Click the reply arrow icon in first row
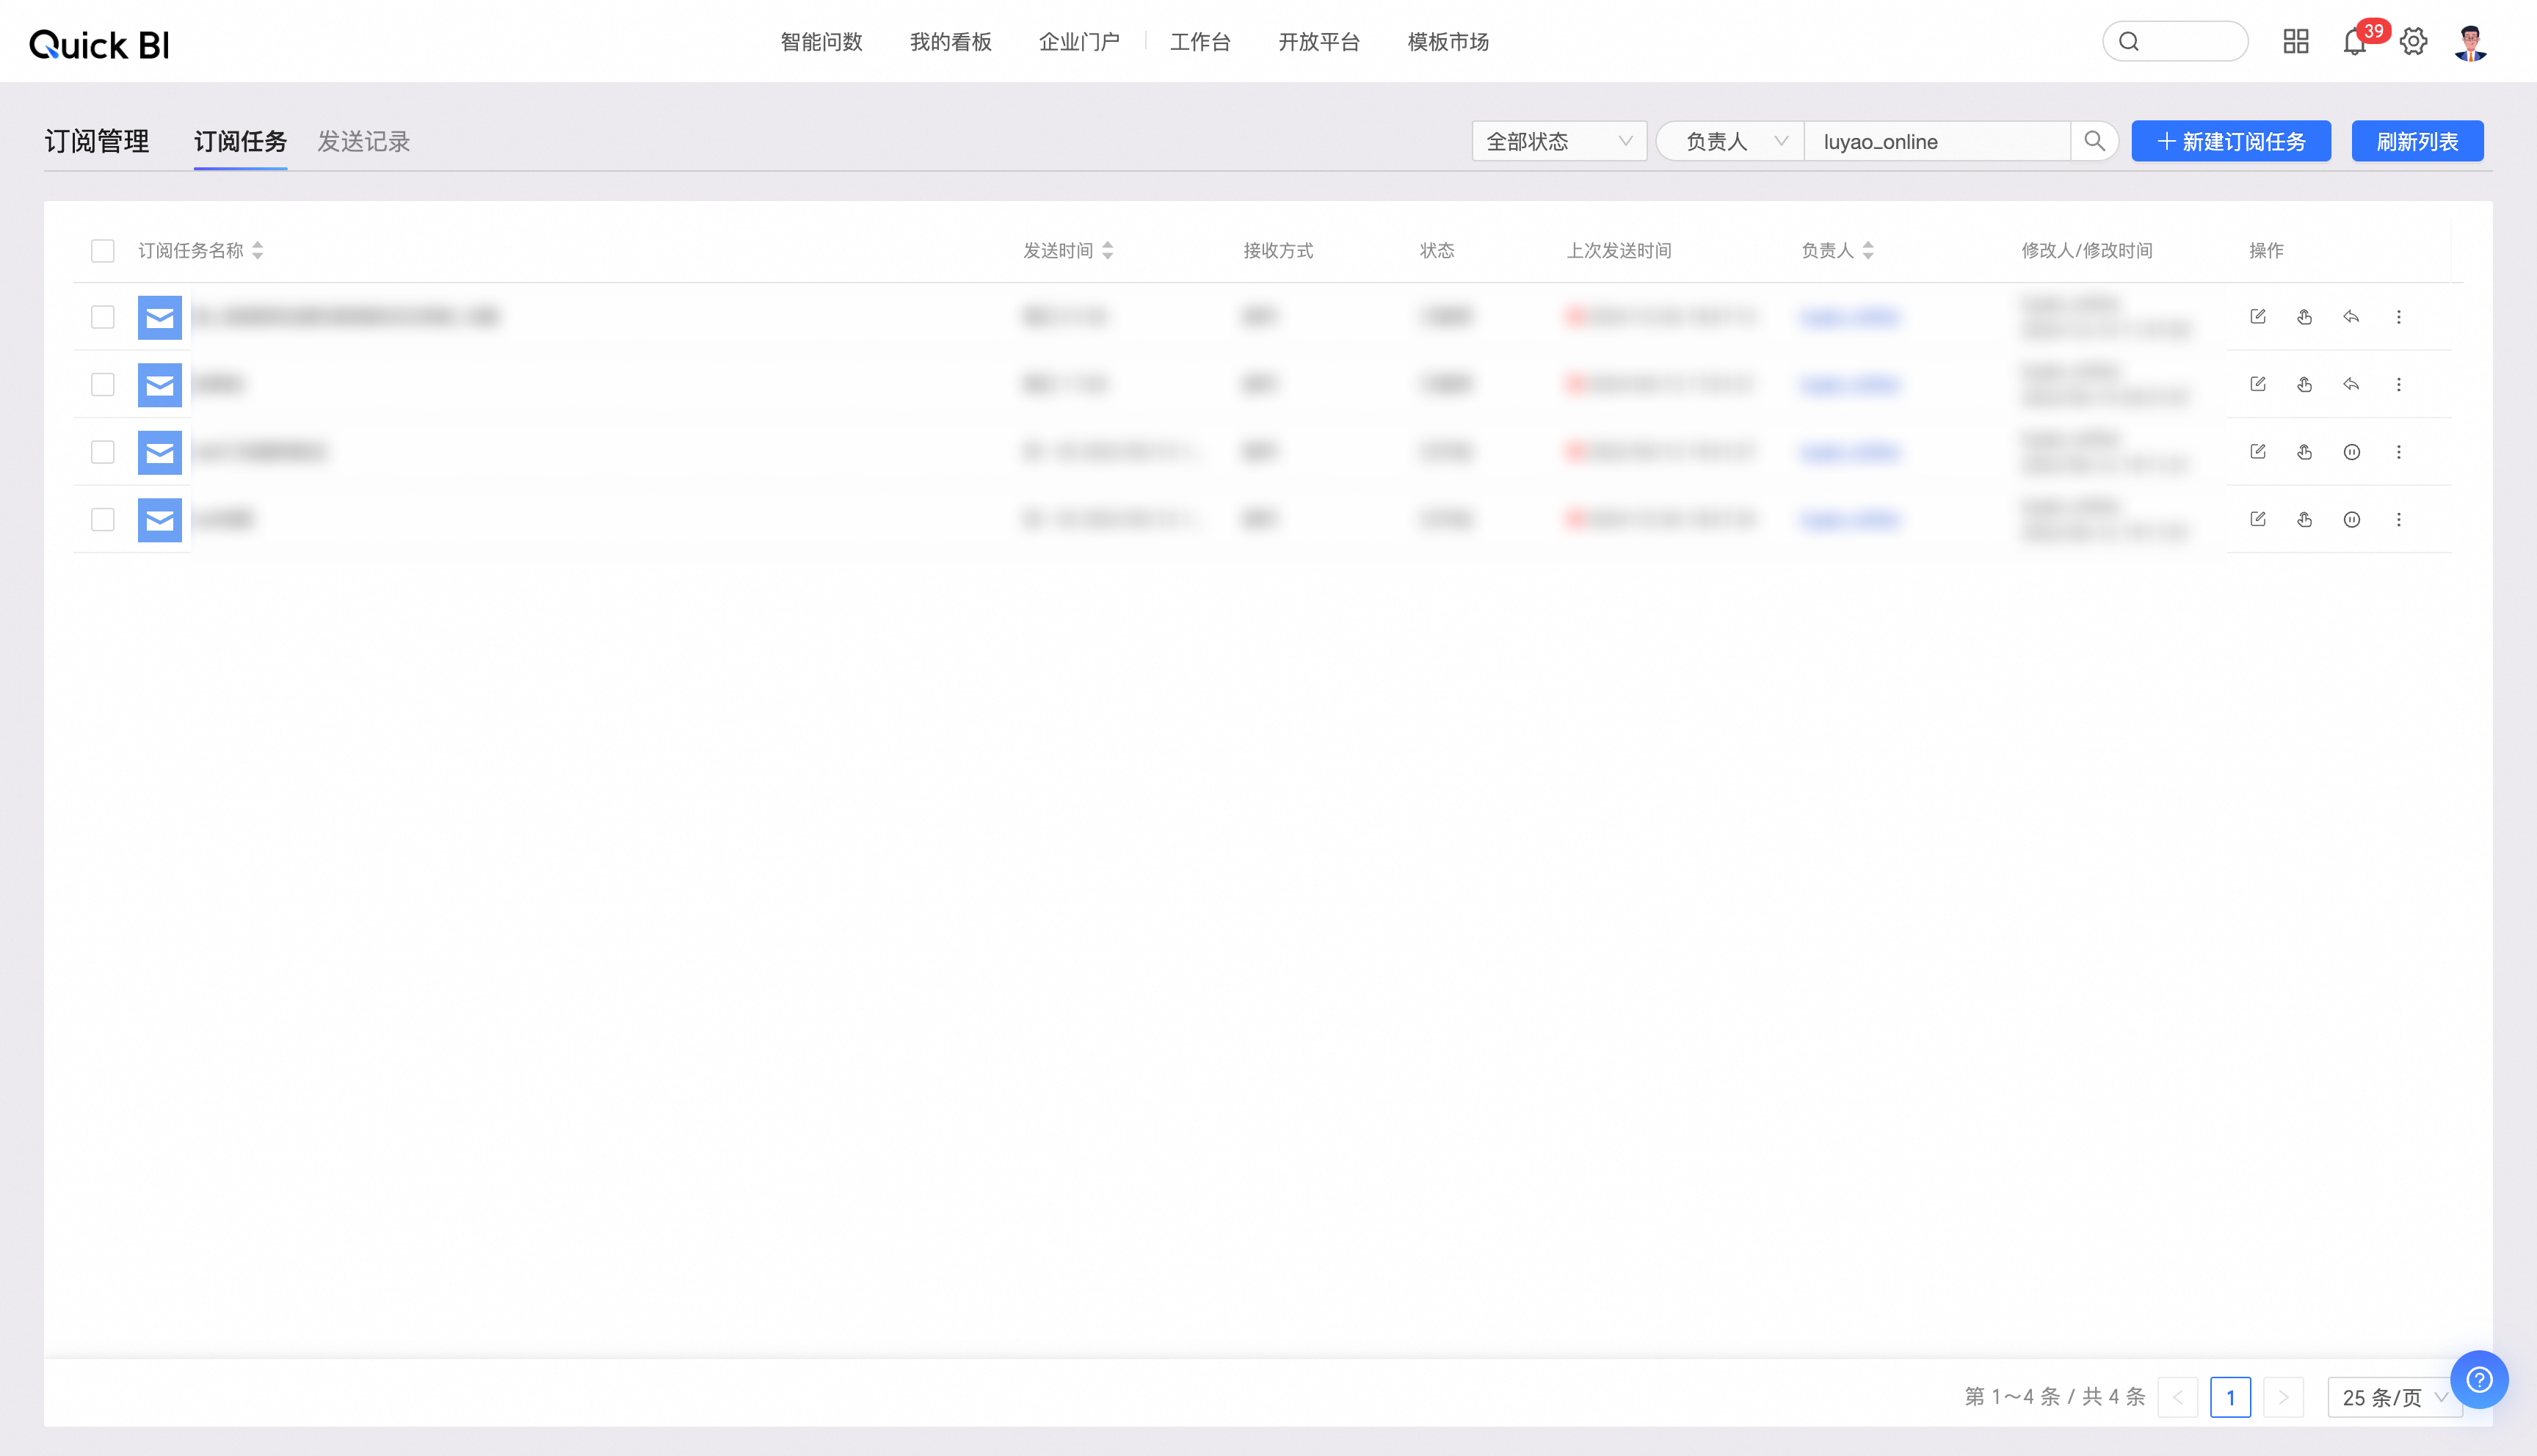 (2351, 317)
